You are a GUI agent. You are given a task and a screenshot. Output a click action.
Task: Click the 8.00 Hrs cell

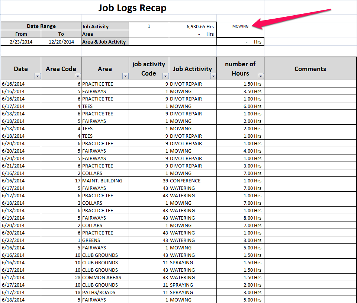tap(240, 218)
